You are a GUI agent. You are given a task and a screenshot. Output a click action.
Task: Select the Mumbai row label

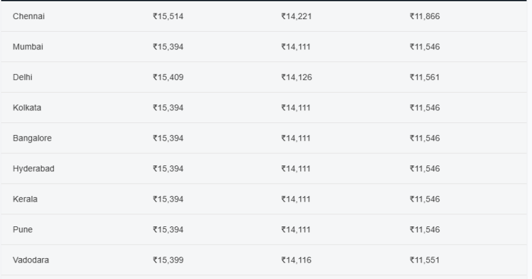[27, 47]
